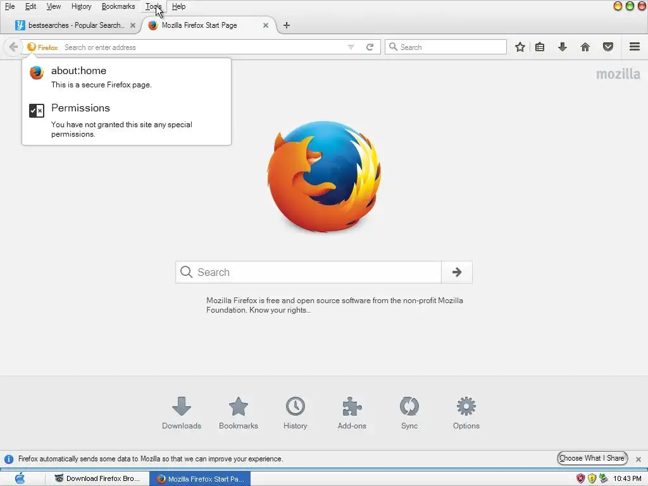This screenshot has width=648, height=486.
Task: Open the Tools menu
Action: pos(153,6)
